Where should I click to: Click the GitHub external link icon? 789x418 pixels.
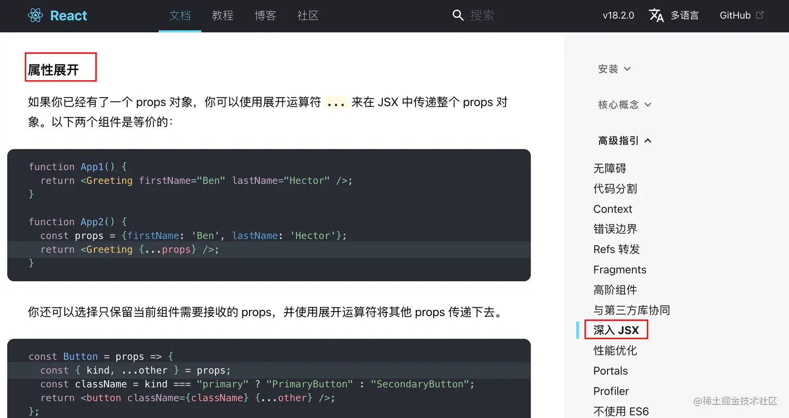pos(760,15)
